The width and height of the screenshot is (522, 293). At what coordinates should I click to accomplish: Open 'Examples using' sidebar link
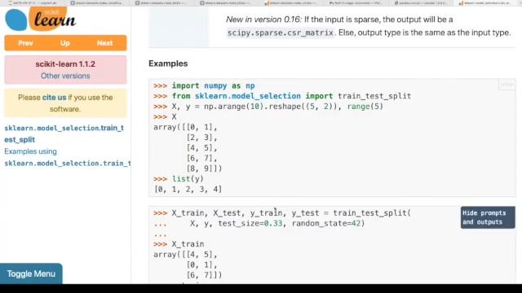pyautogui.click(x=67, y=157)
